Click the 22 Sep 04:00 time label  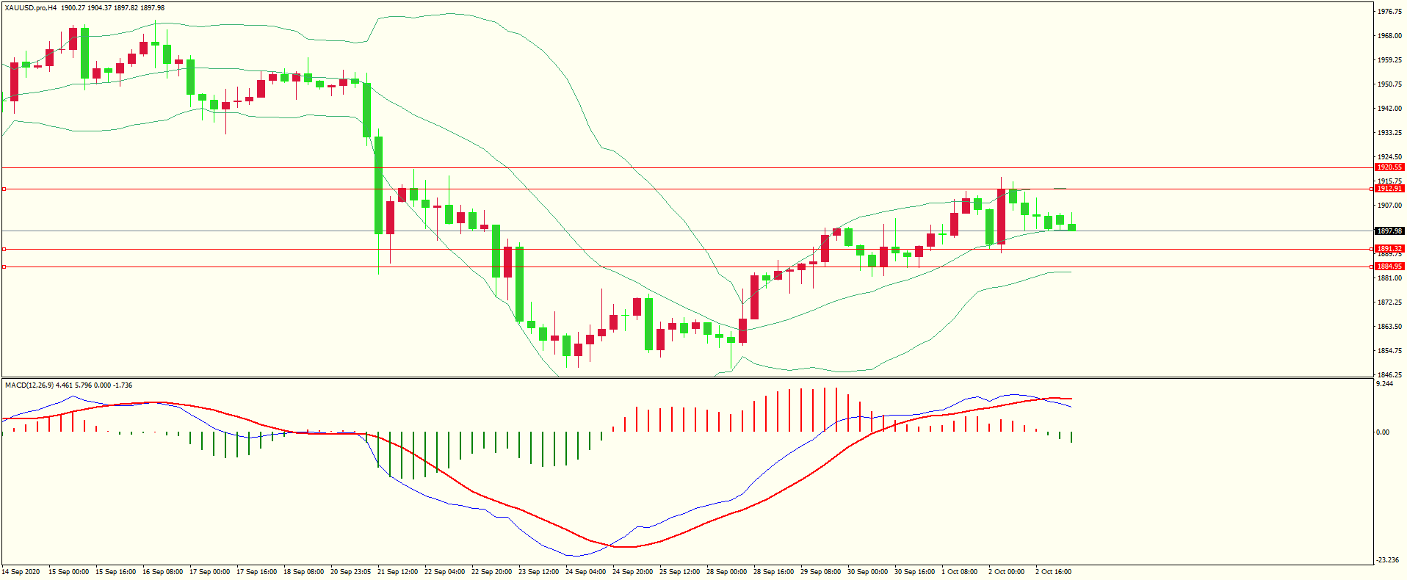[x=444, y=572]
